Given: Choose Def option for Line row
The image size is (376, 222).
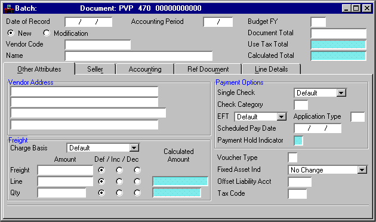Looking at the screenshot, I should pyautogui.click(x=101, y=181).
